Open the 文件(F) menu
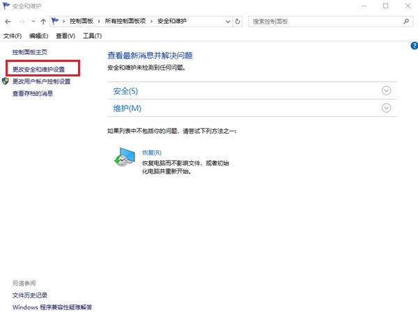Screen dimensions: 418x319 click(x=13, y=36)
